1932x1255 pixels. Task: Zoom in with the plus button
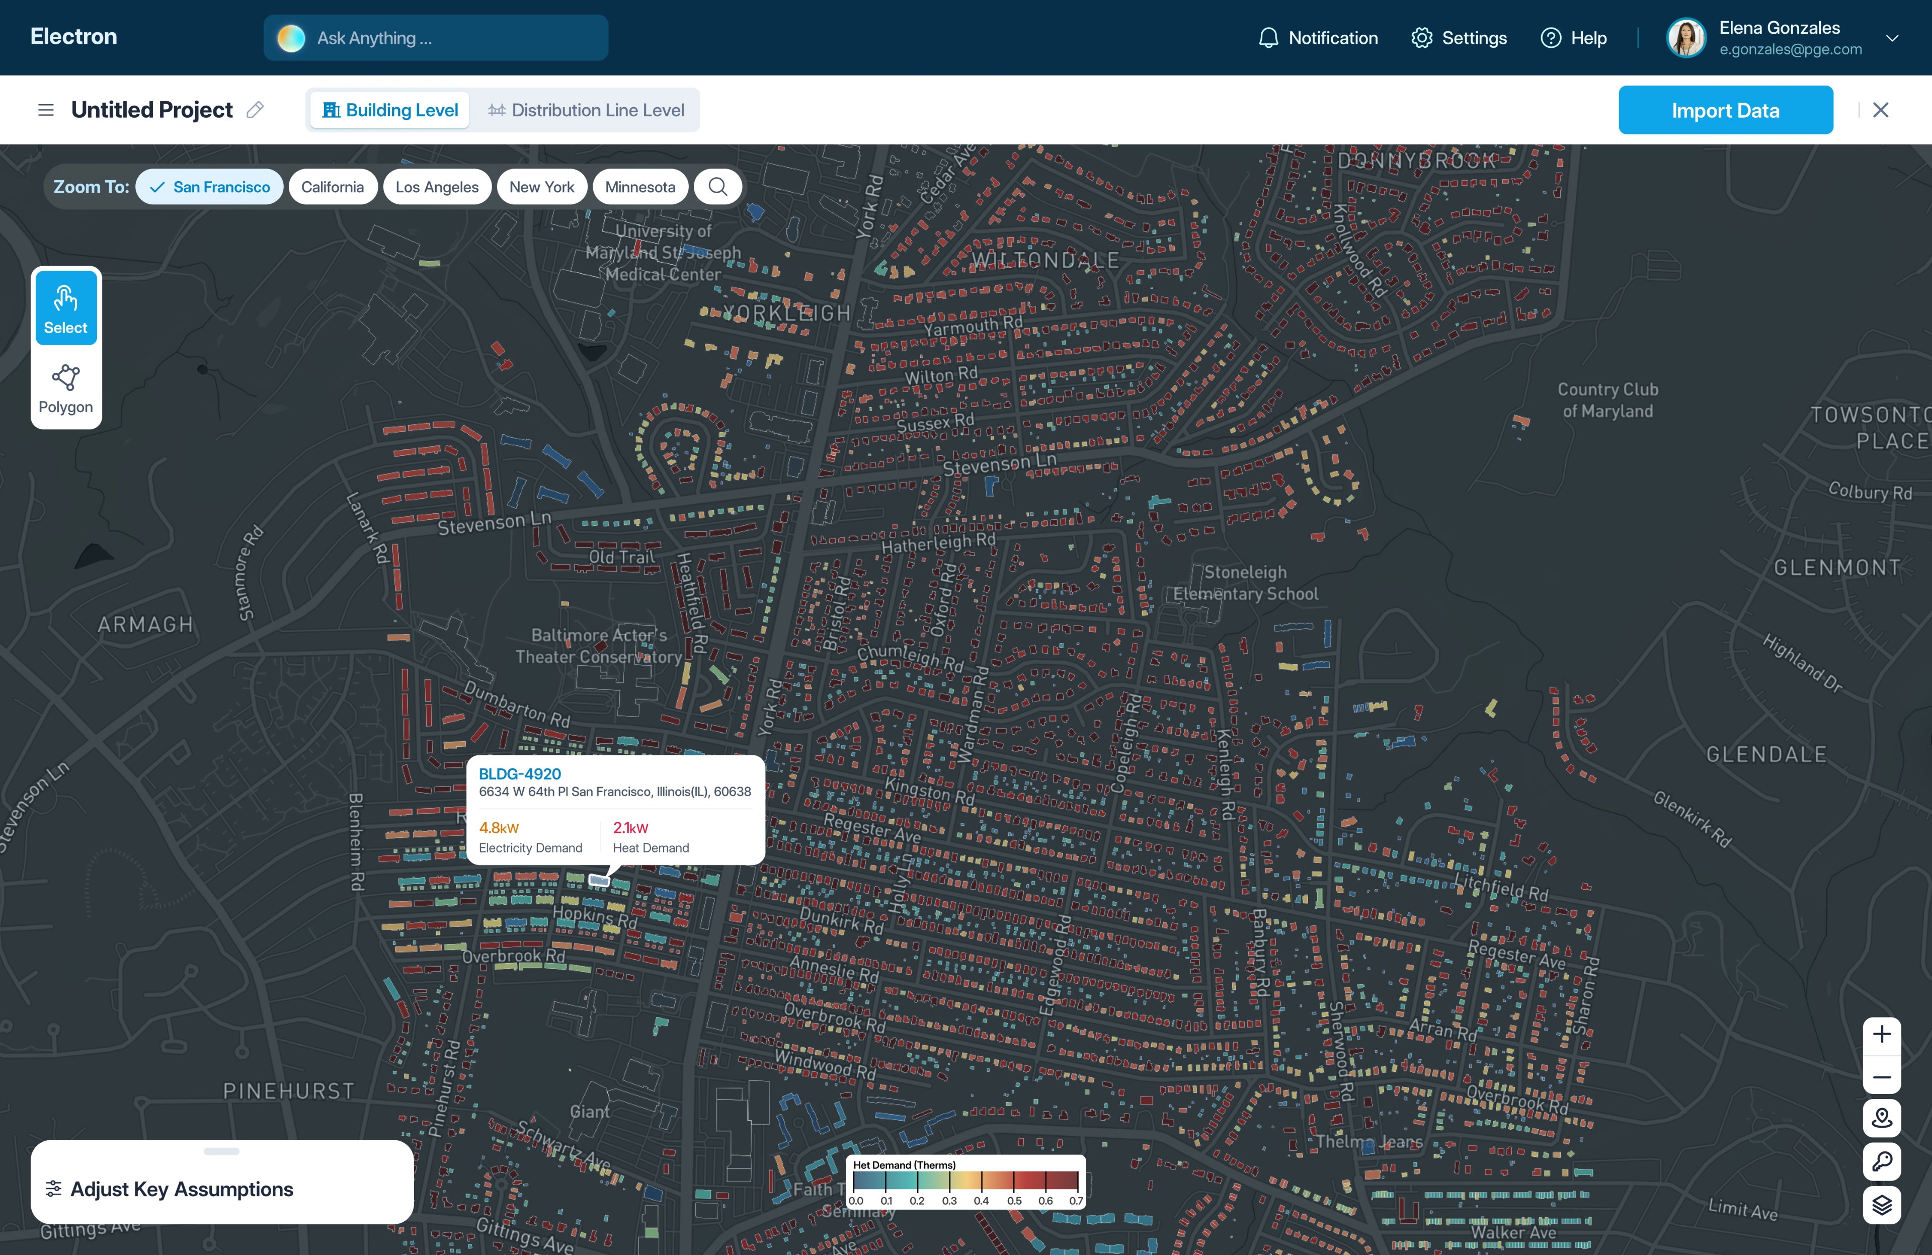tap(1881, 1034)
